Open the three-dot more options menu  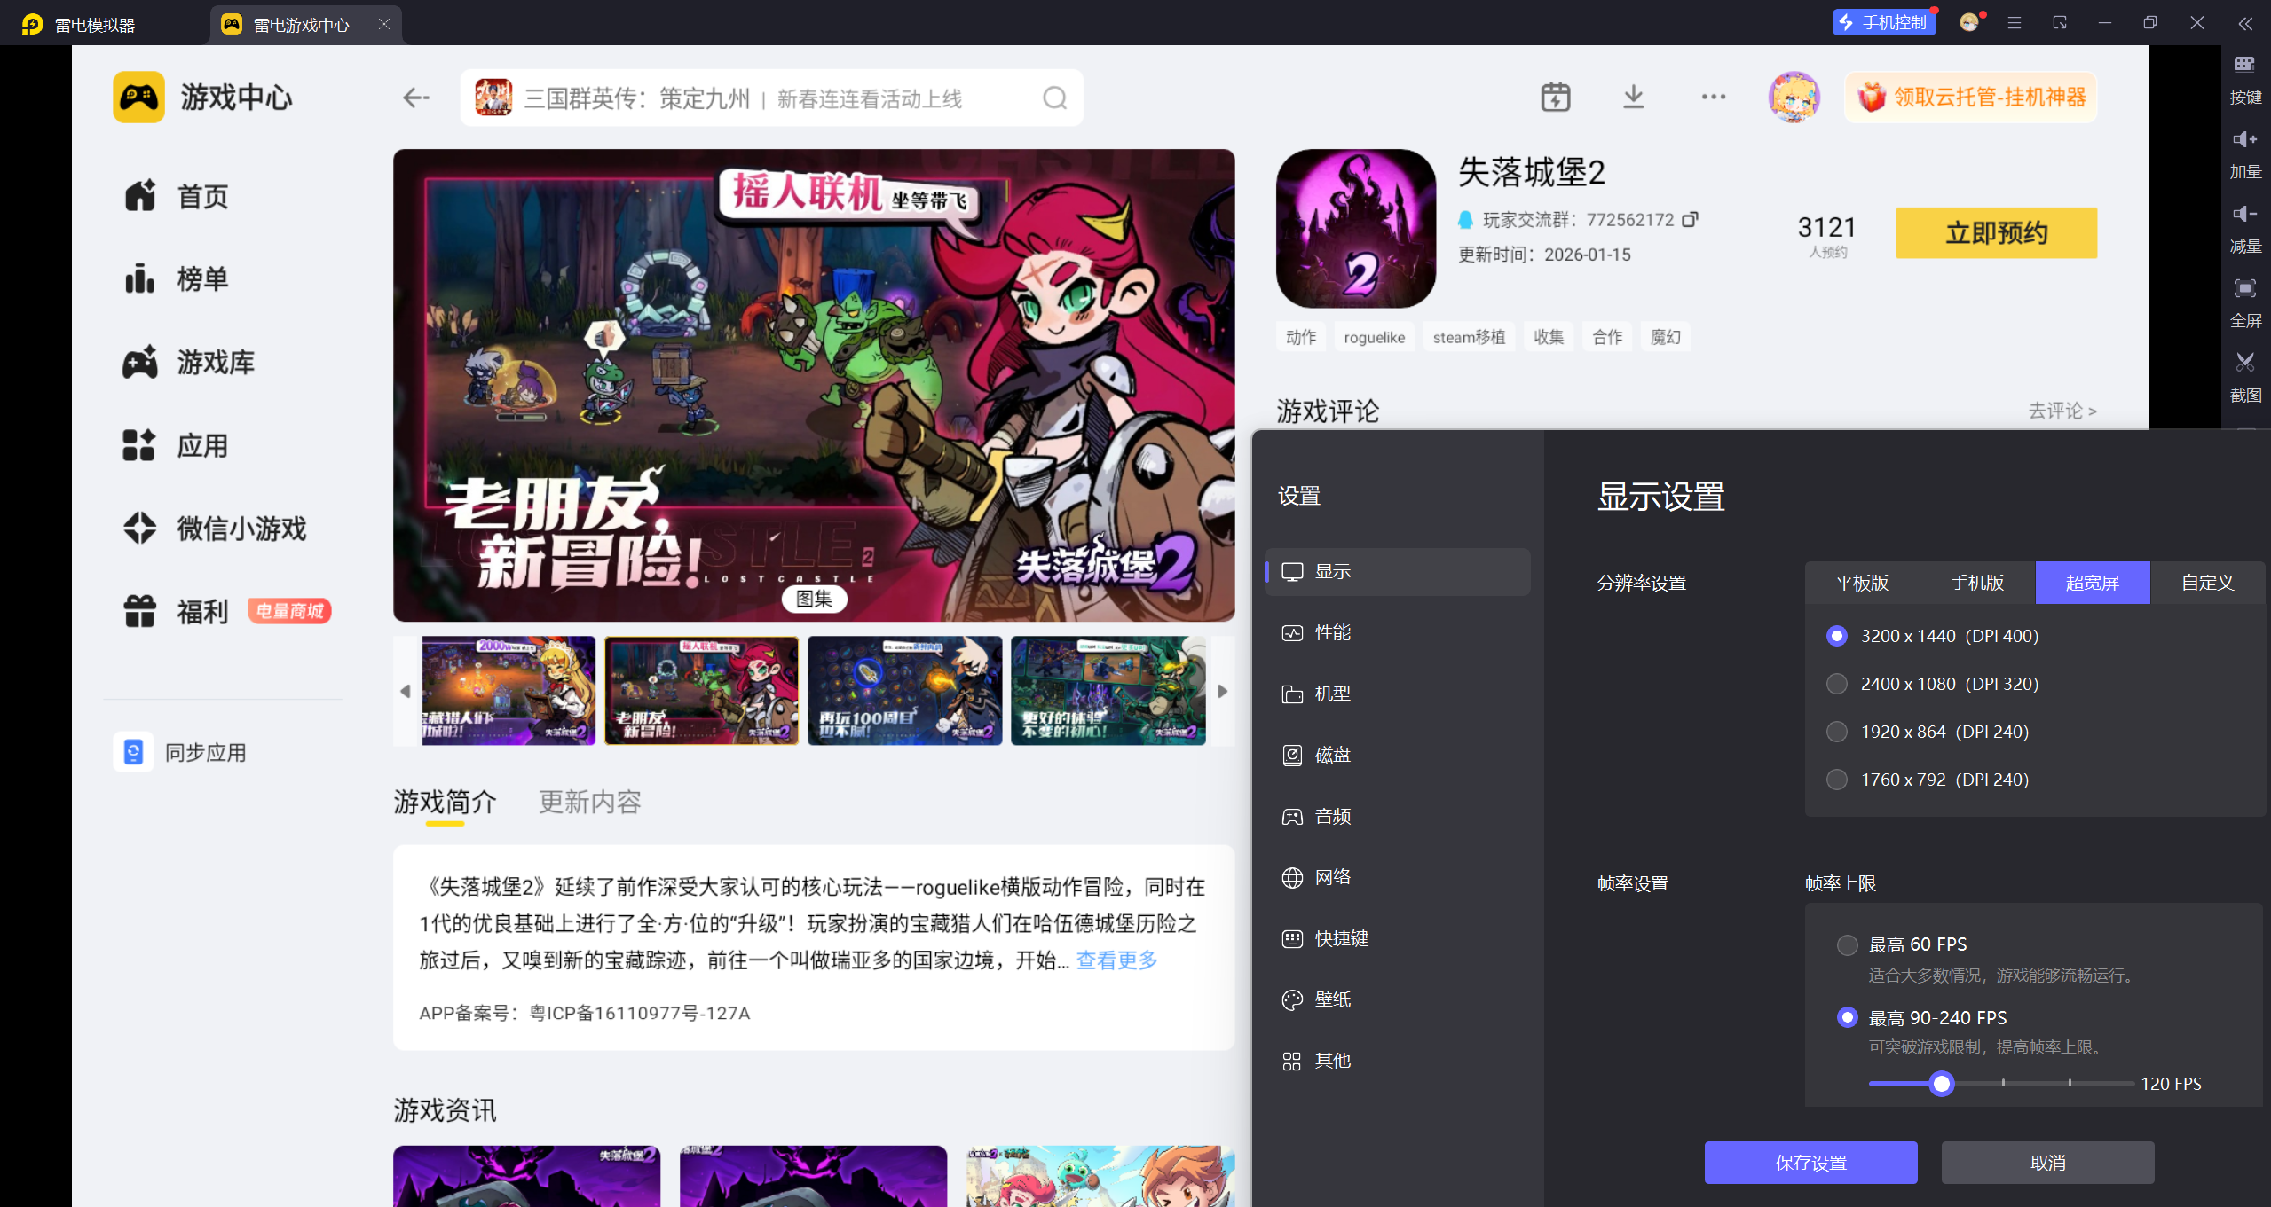1713,97
